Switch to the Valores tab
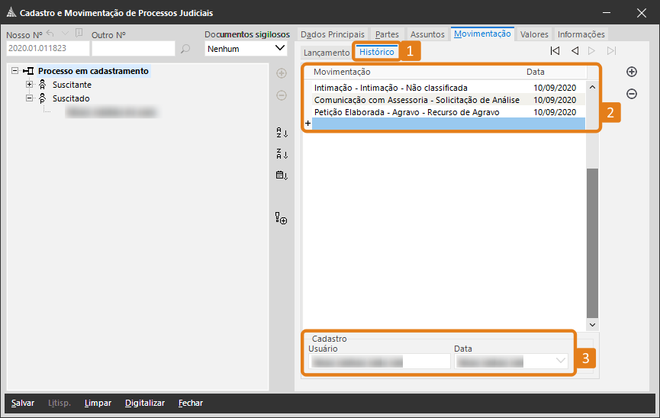Viewport: 660px width, 418px height. tap(534, 34)
